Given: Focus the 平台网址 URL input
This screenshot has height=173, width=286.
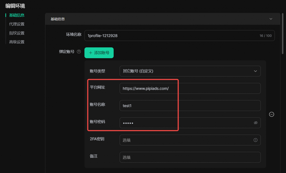Looking at the screenshot, I should click(x=190, y=88).
